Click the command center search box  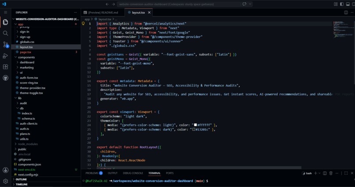tap(179, 4)
